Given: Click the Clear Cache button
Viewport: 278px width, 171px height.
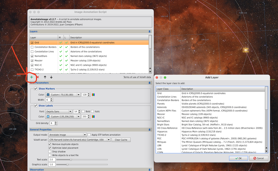Looking at the screenshot, I should (x=121, y=140).
